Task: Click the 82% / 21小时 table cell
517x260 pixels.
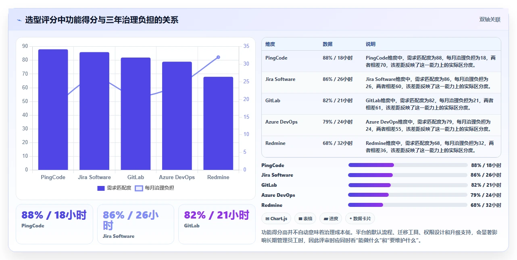Action: coord(338,101)
